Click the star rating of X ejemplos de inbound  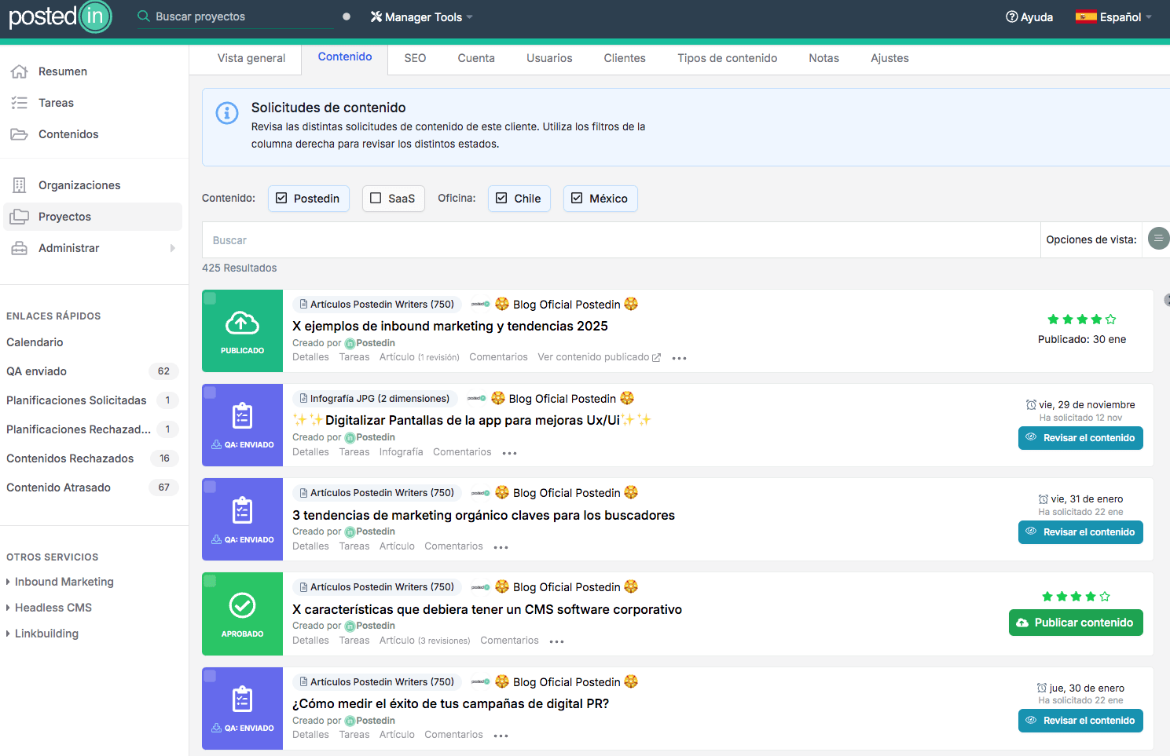click(1082, 320)
